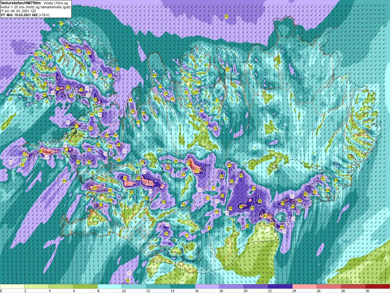Screen dimensions: 390x293
Task: Choose the 22–24 dark indigo legend swatch
Action: click(x=280, y=287)
